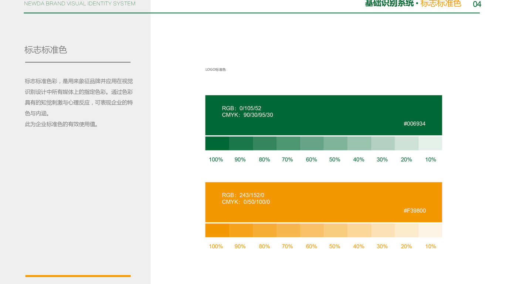Select the 70% green tint swatch
The height and width of the screenshot is (284, 505).
click(288, 143)
